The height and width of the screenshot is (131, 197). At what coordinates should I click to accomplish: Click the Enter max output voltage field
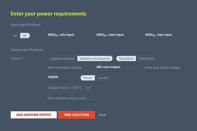(x=166, y=68)
